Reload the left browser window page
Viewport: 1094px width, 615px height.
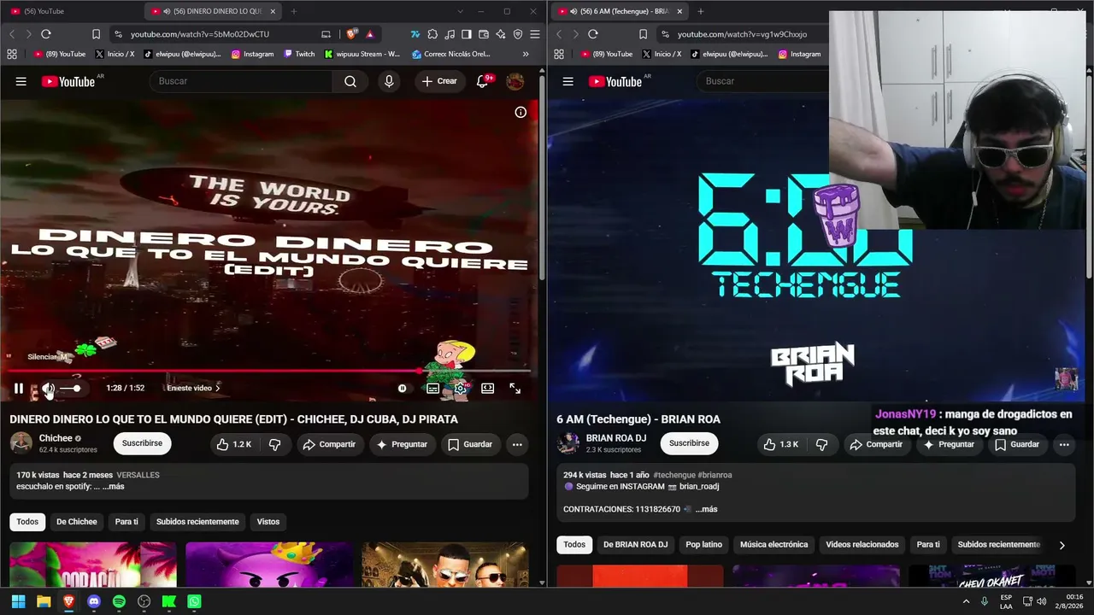click(x=46, y=34)
